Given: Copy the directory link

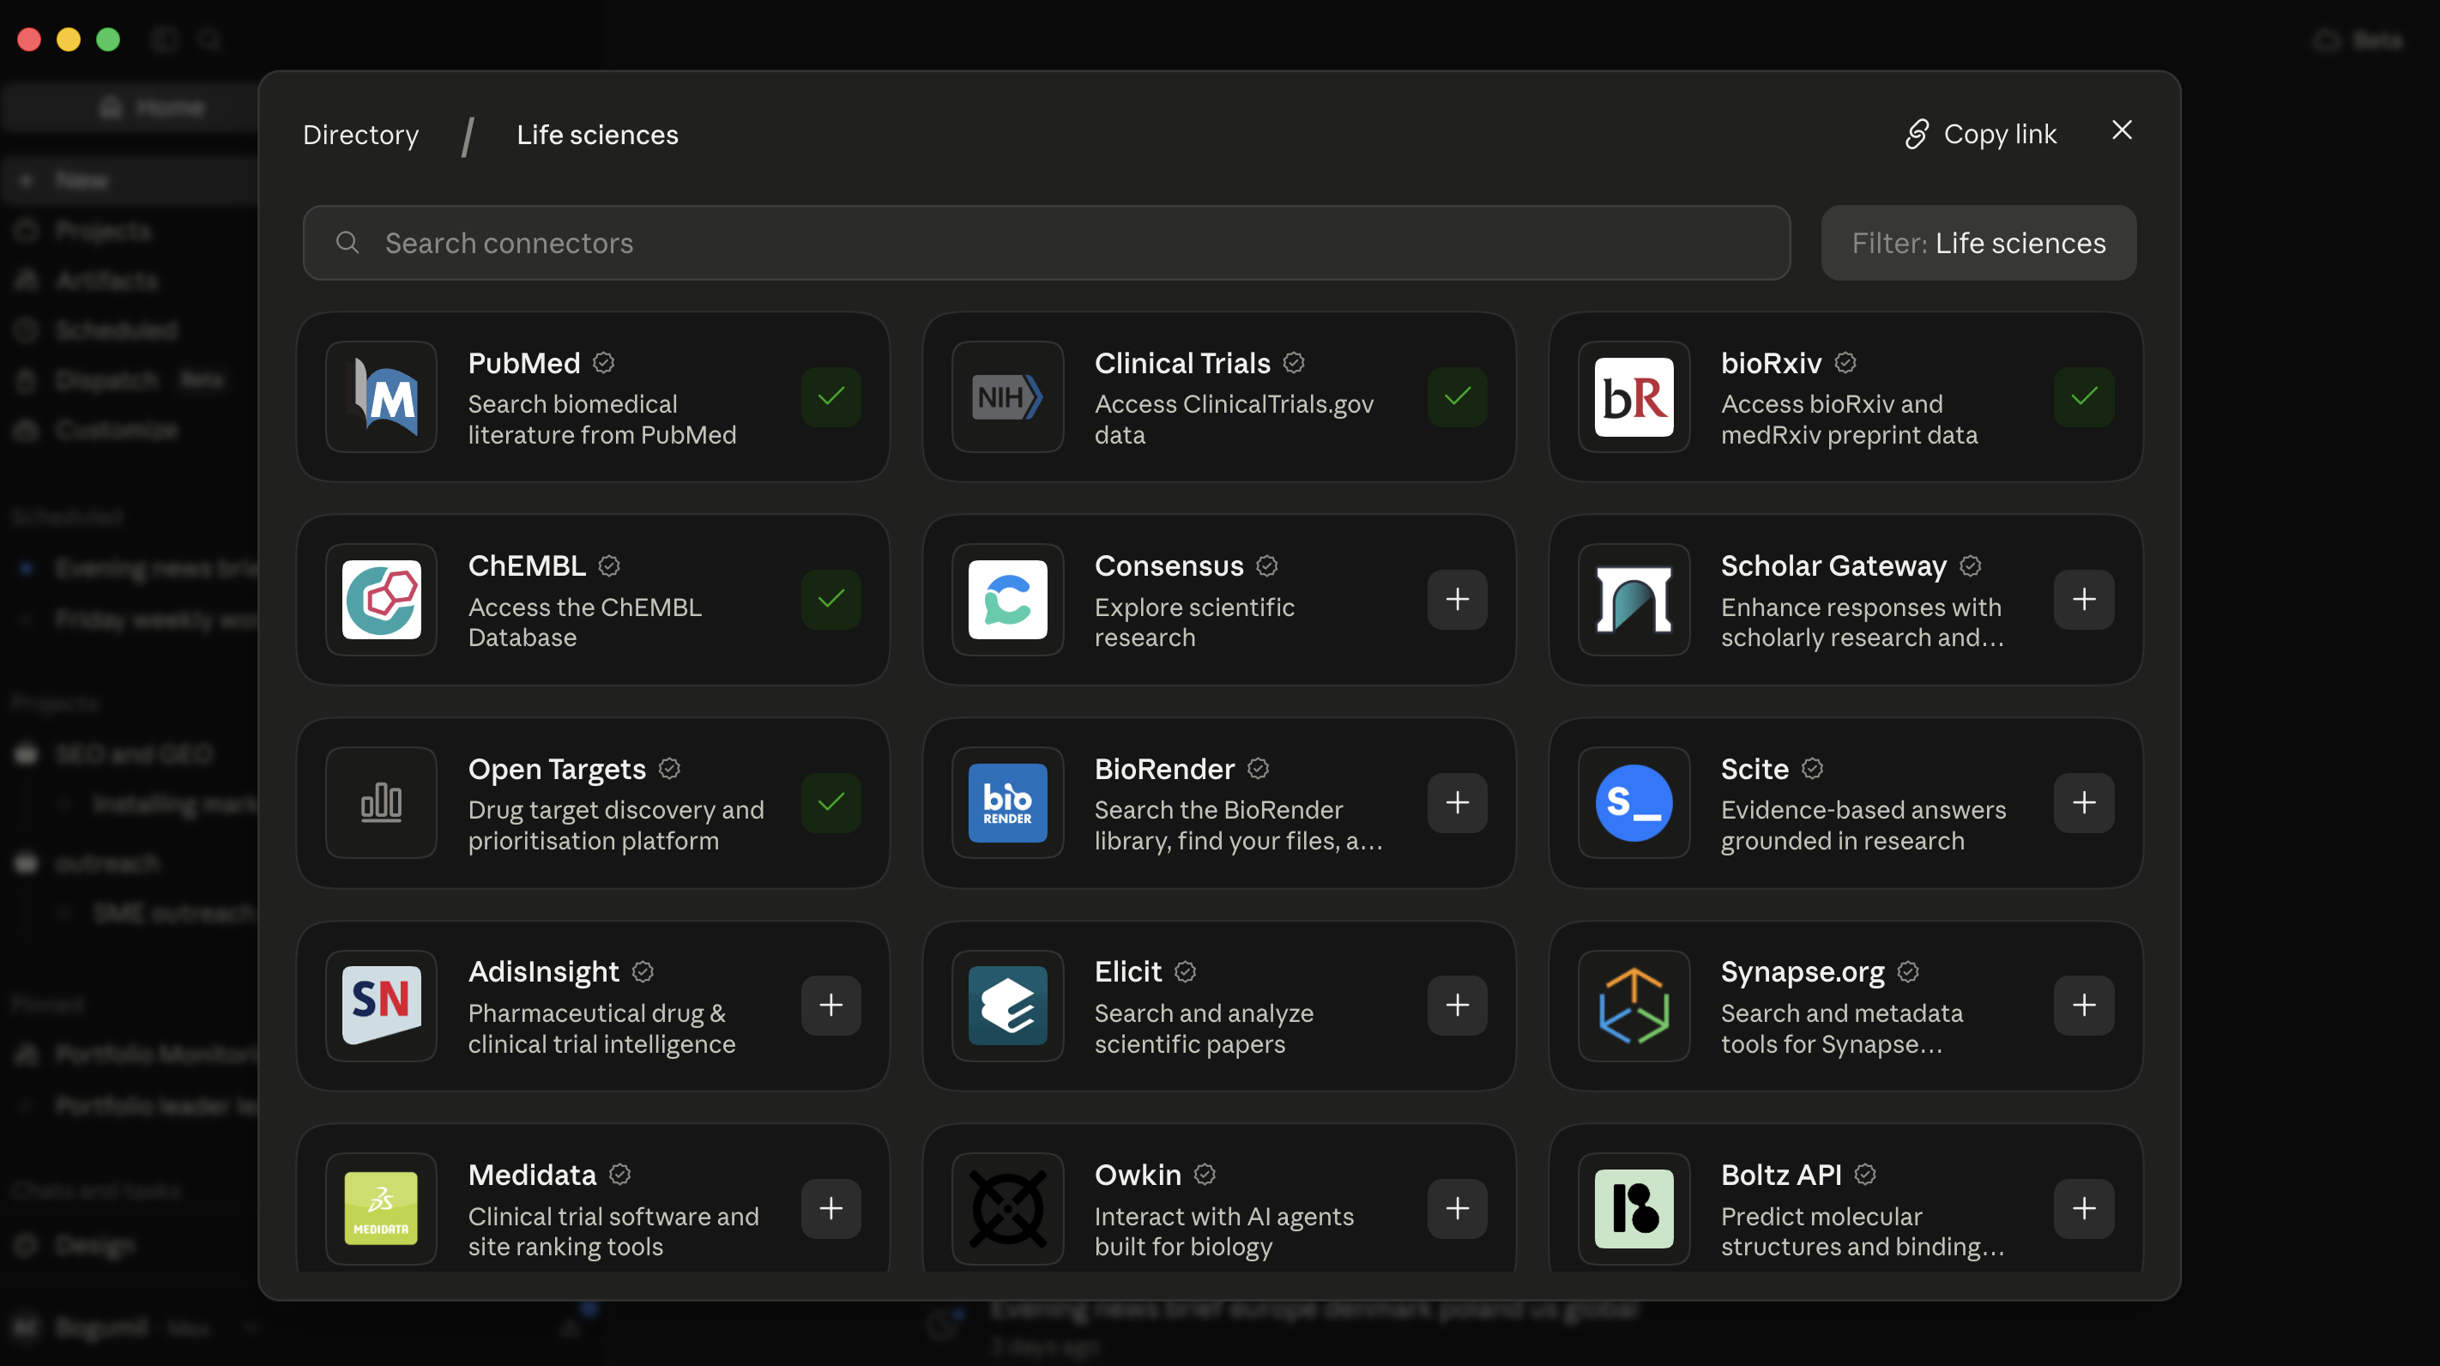Looking at the screenshot, I should tap(1981, 135).
